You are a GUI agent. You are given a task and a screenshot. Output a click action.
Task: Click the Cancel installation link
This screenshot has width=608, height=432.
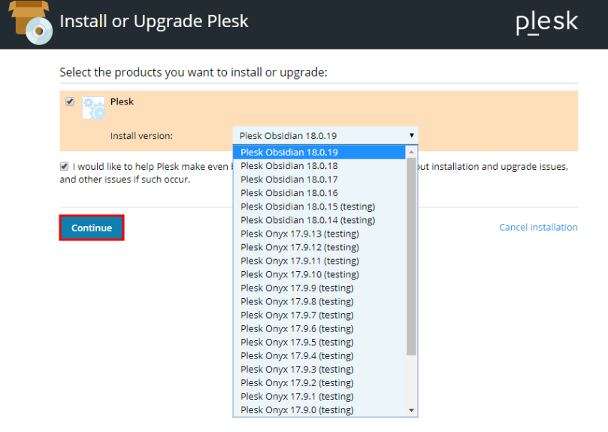tap(538, 227)
